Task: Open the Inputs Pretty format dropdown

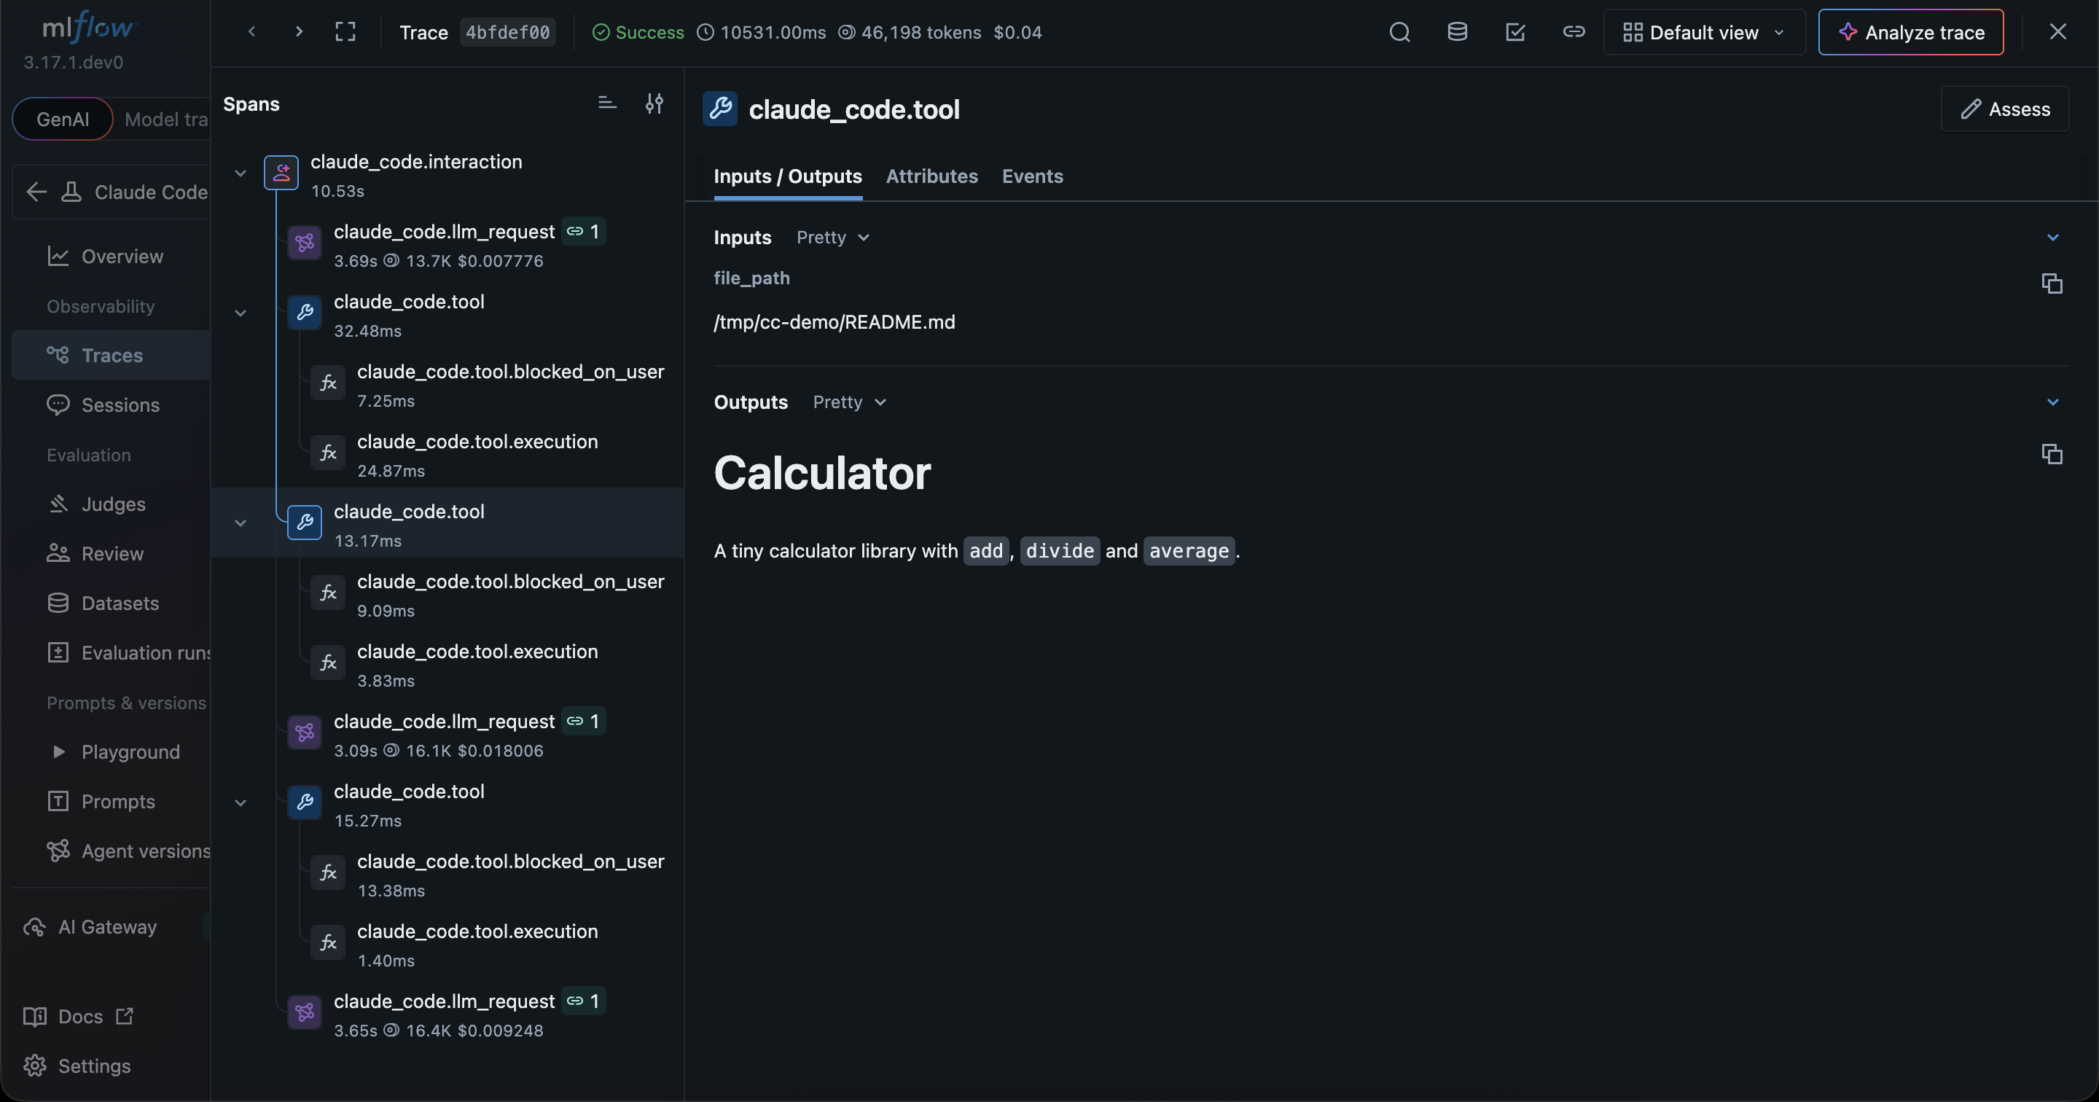Action: (x=833, y=237)
